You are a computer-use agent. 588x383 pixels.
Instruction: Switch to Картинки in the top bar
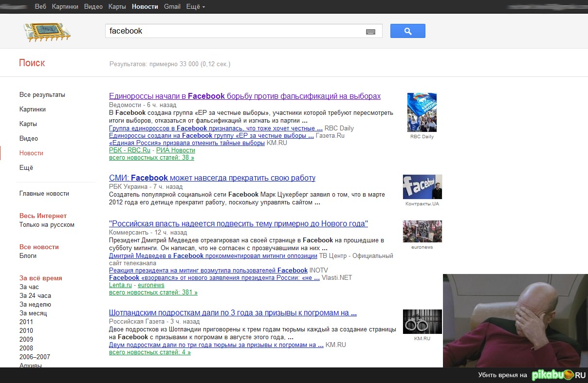pos(65,7)
